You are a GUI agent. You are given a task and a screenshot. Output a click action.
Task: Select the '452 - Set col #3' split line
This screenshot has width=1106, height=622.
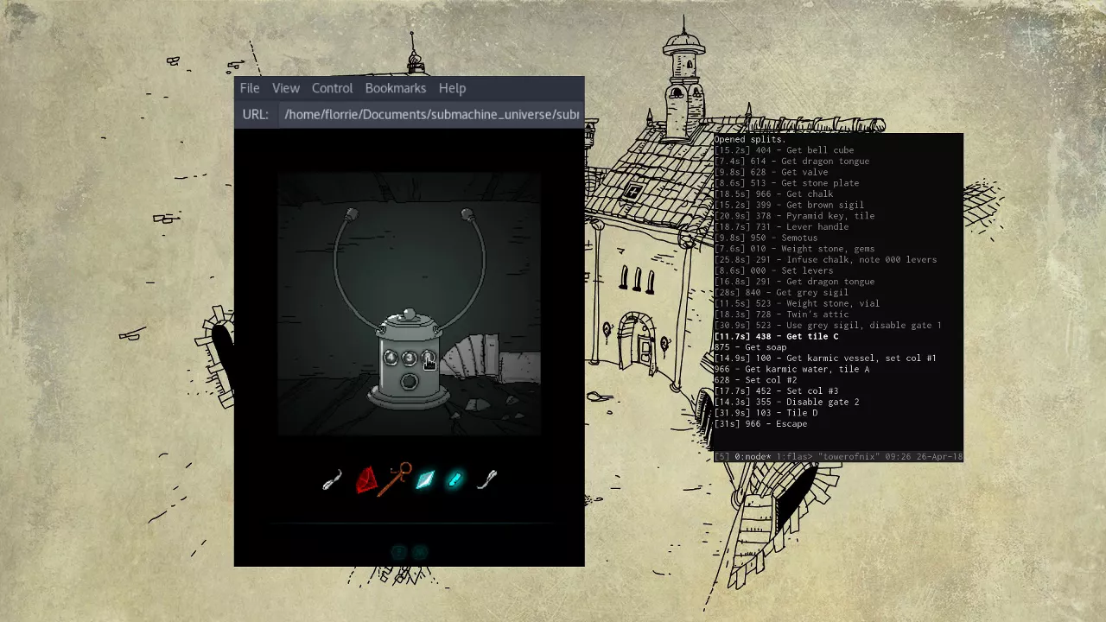click(776, 391)
